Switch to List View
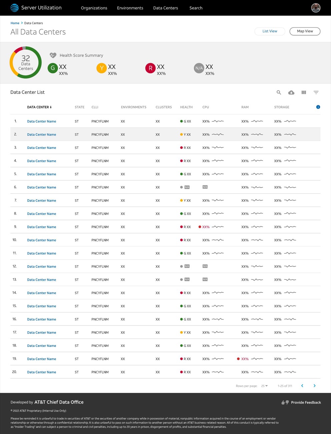Screen dimensions: 331x434 pos(270,31)
